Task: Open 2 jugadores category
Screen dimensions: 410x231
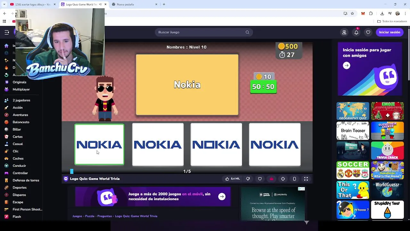Action: [21, 100]
